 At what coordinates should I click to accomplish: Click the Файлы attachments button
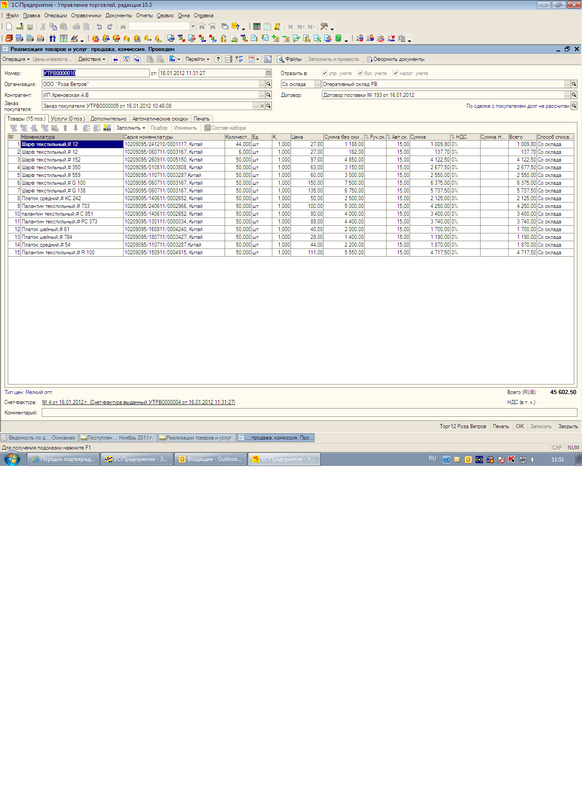pos(290,59)
